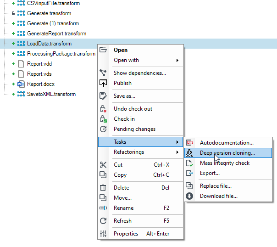Select the Tasks menu entry
The image size is (277, 247).
point(141,142)
